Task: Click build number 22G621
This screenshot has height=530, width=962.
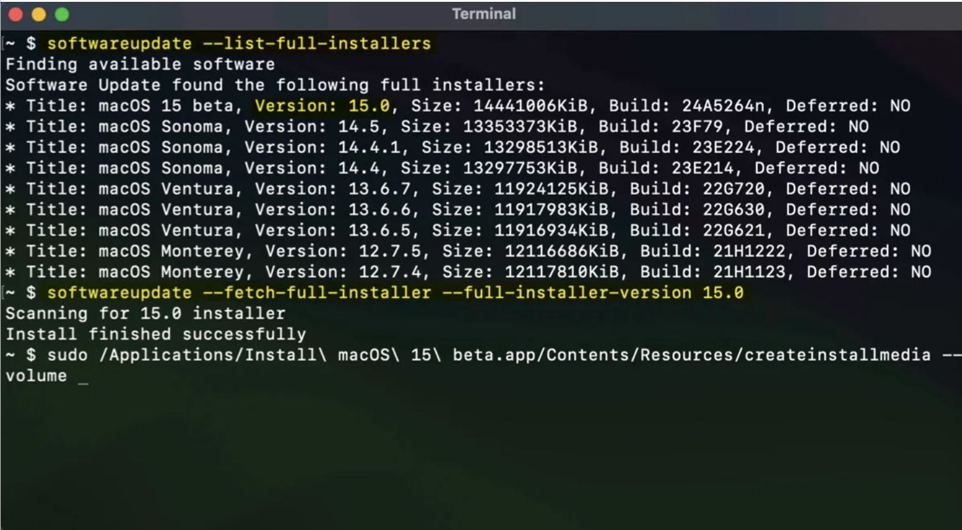Action: pos(733,230)
